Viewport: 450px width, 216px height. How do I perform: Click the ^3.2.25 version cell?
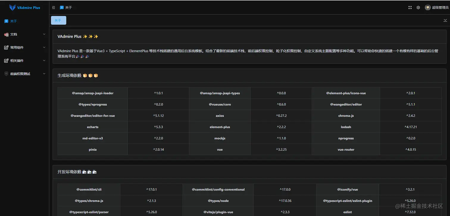[281, 150]
